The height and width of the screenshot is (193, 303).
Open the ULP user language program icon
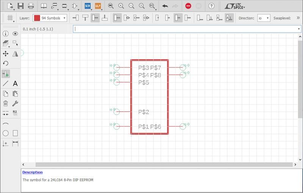(x=98, y=6)
